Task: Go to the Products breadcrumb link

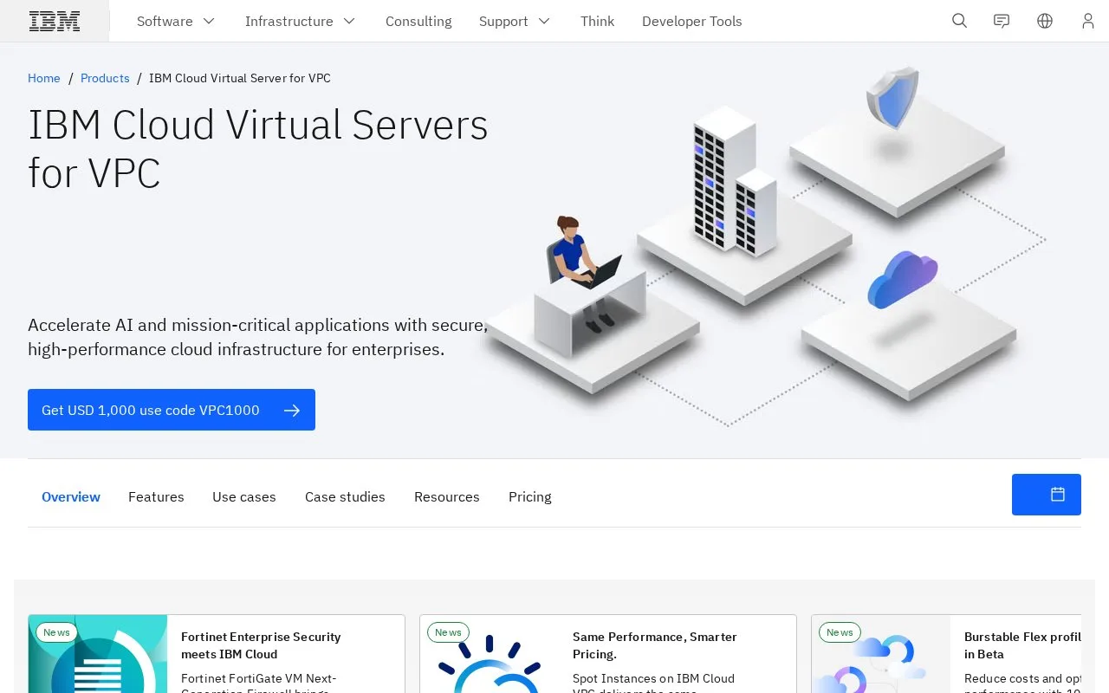Action: 105,78
